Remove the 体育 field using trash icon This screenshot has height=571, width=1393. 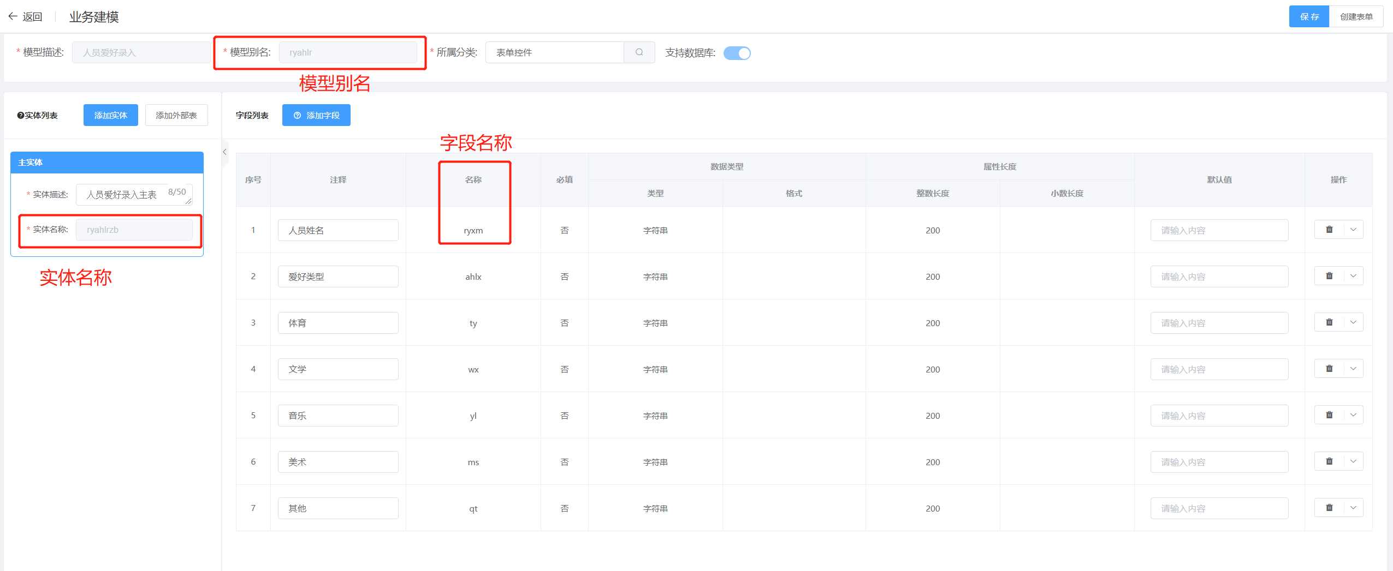coord(1329,322)
